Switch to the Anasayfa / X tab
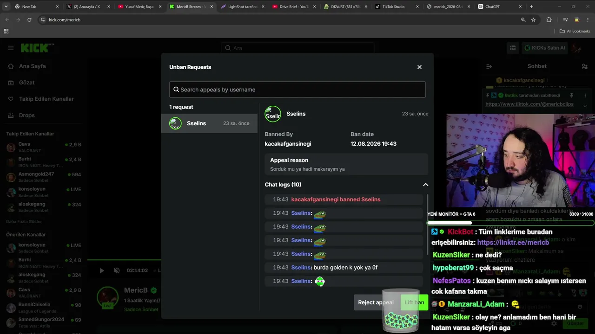This screenshot has height=334, width=595. coord(87,6)
